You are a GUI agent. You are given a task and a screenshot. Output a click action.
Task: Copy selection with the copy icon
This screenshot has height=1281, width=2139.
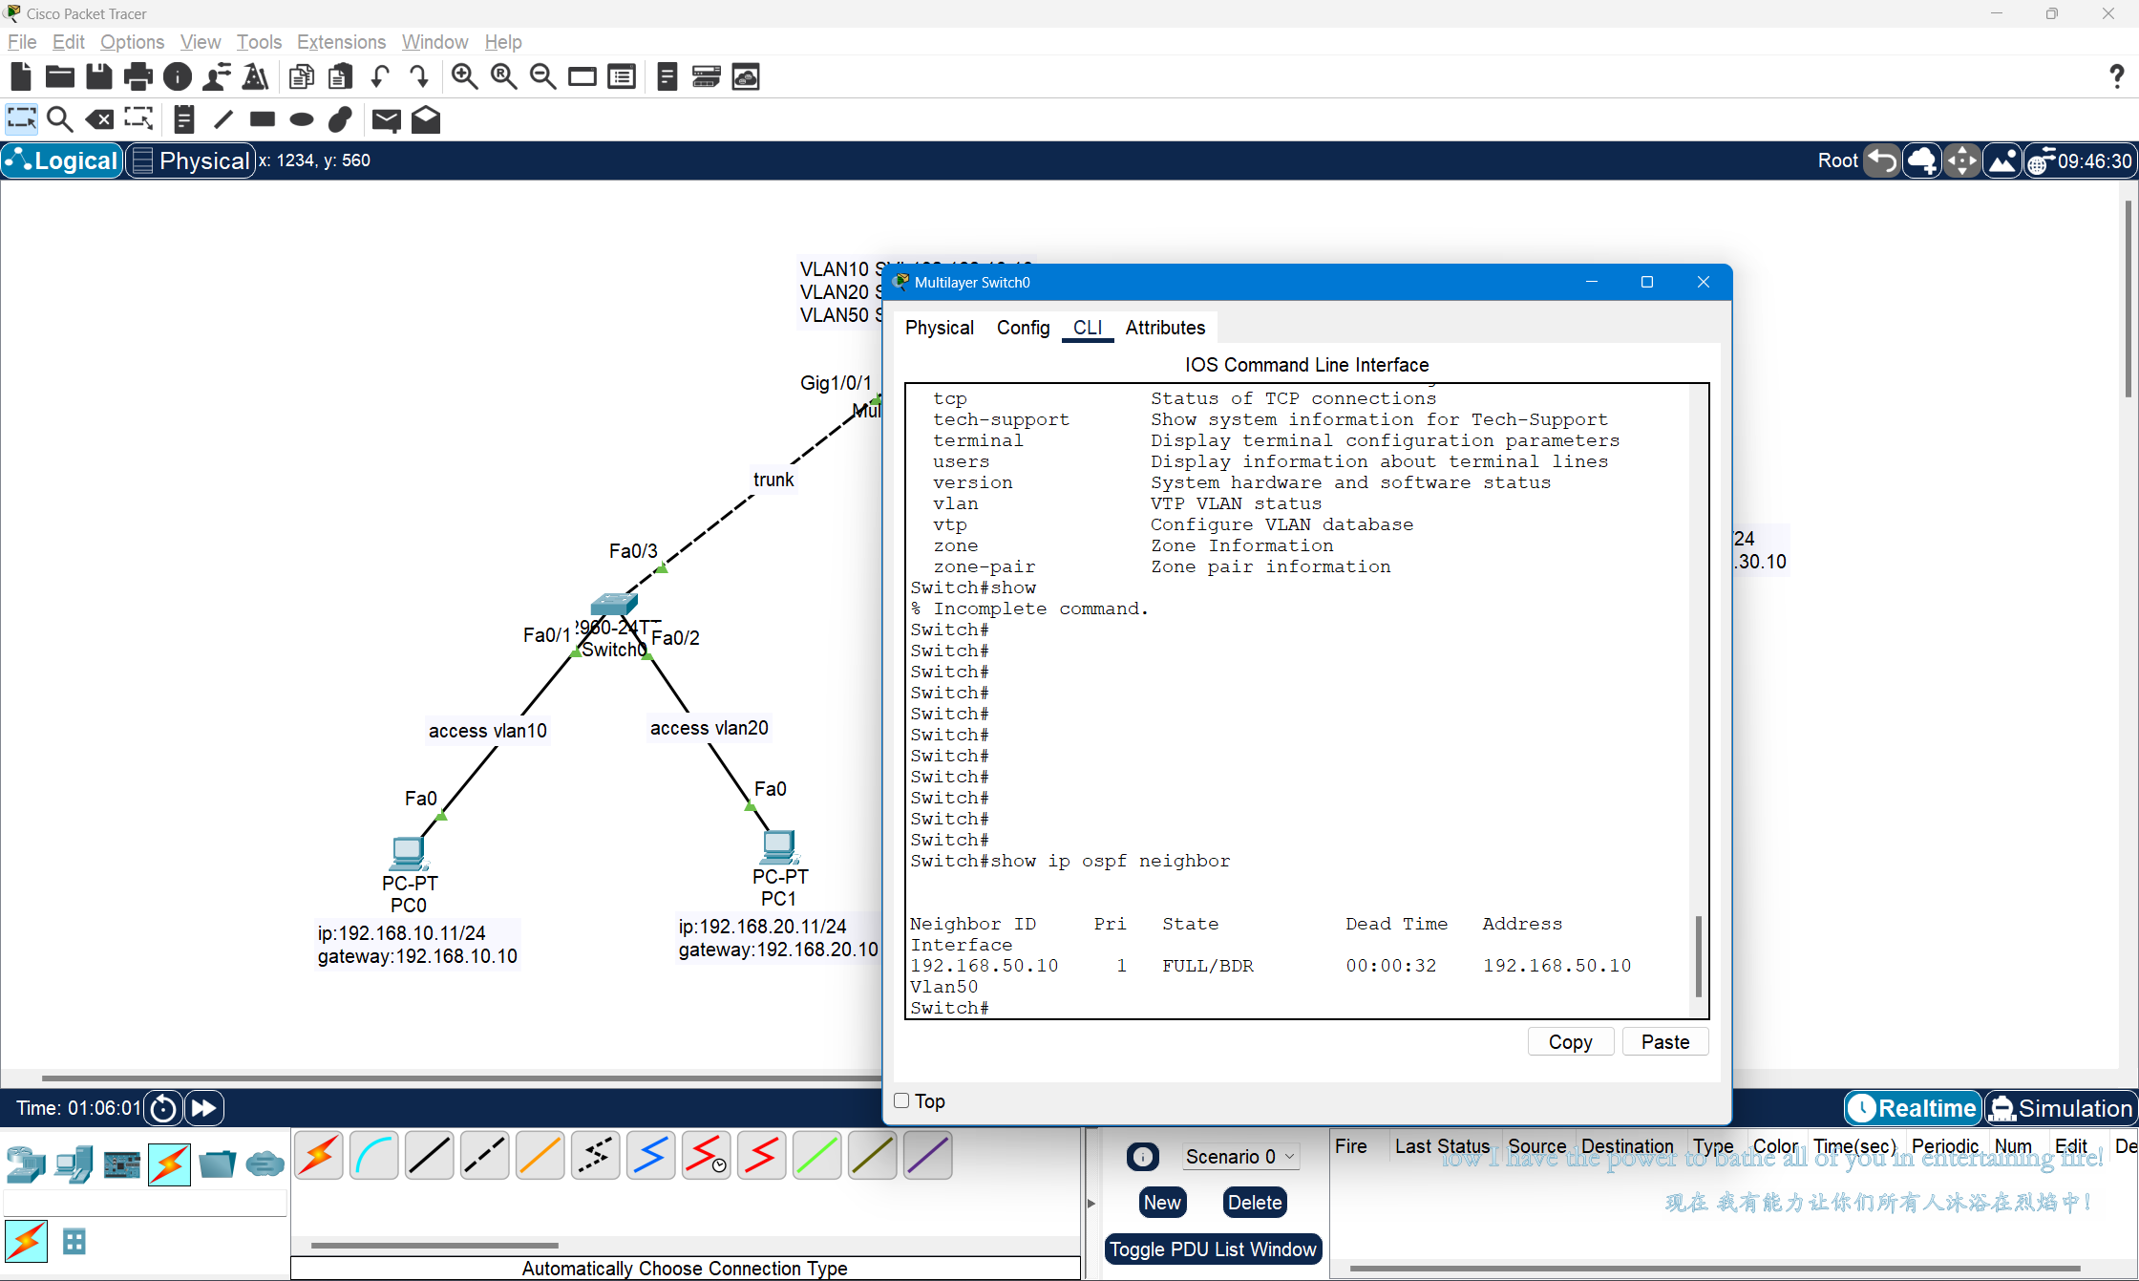click(x=301, y=76)
